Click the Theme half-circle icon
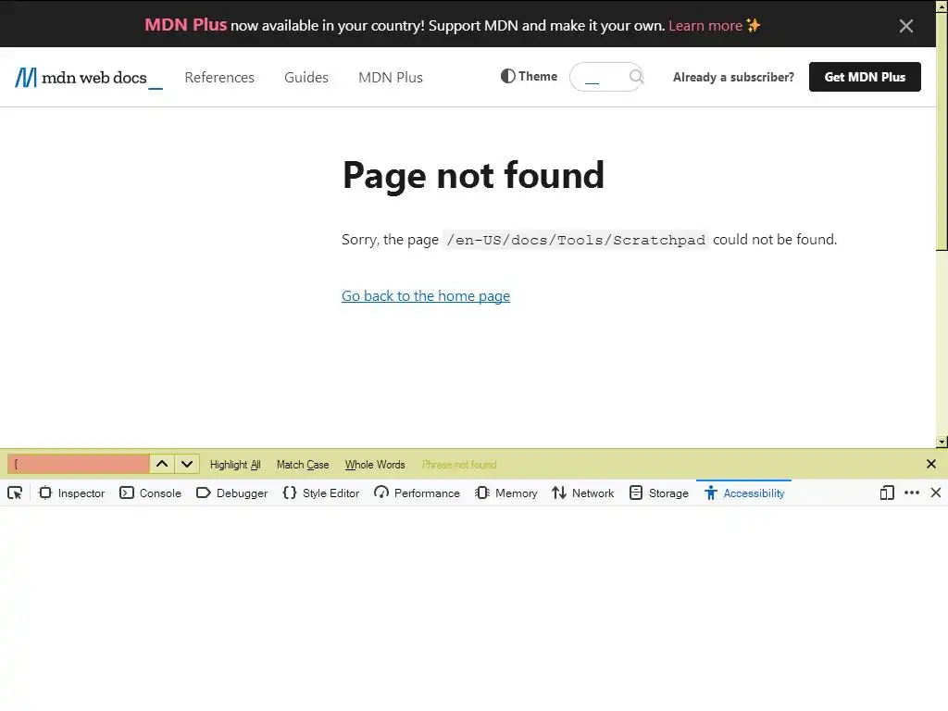 (508, 76)
